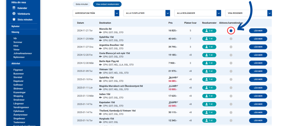
Task: Activate kamratönskan for Berlin Nyår Flyg 4d
Action: pyautogui.click(x=231, y=63)
